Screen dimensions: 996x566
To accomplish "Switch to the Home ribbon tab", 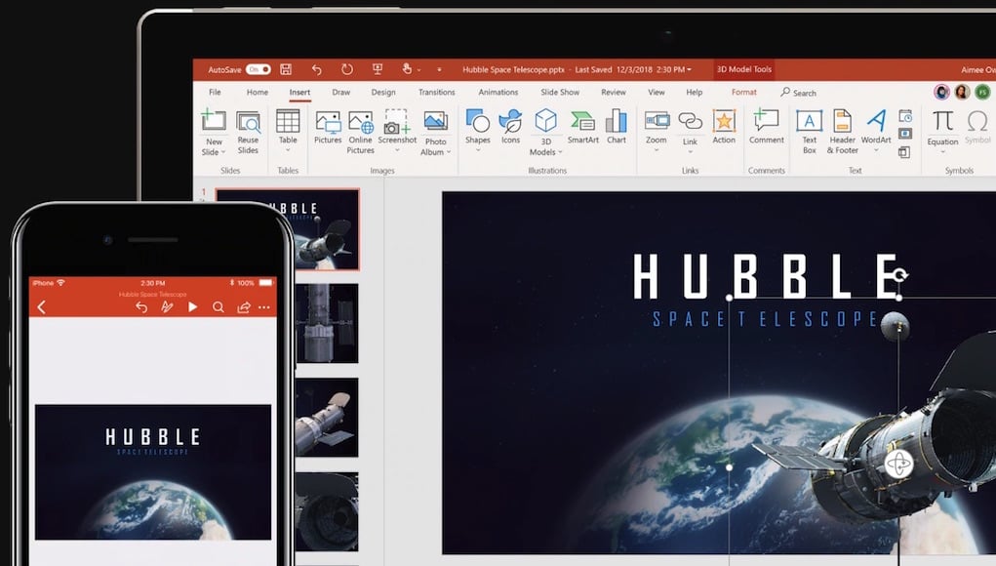I will (258, 92).
